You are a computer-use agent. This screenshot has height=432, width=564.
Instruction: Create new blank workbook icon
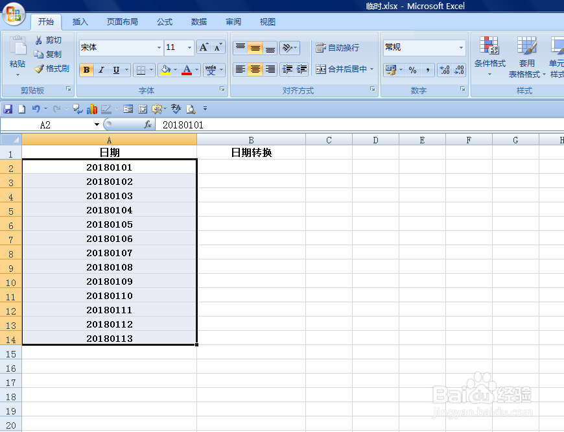[x=22, y=109]
